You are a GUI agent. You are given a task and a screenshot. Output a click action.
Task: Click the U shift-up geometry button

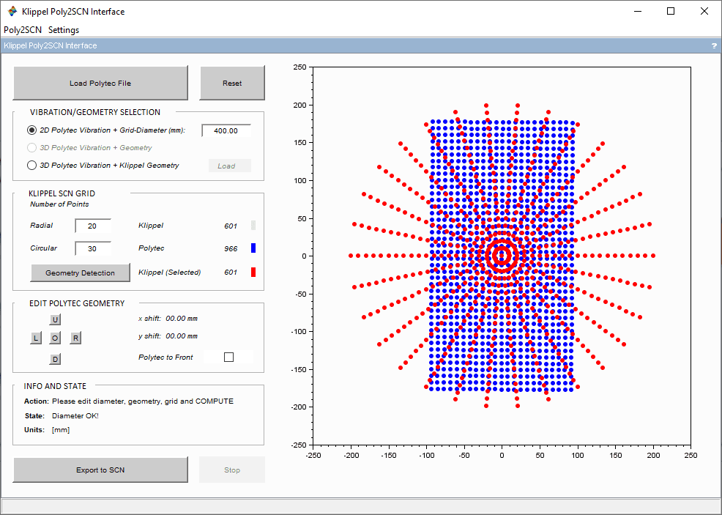coord(55,319)
